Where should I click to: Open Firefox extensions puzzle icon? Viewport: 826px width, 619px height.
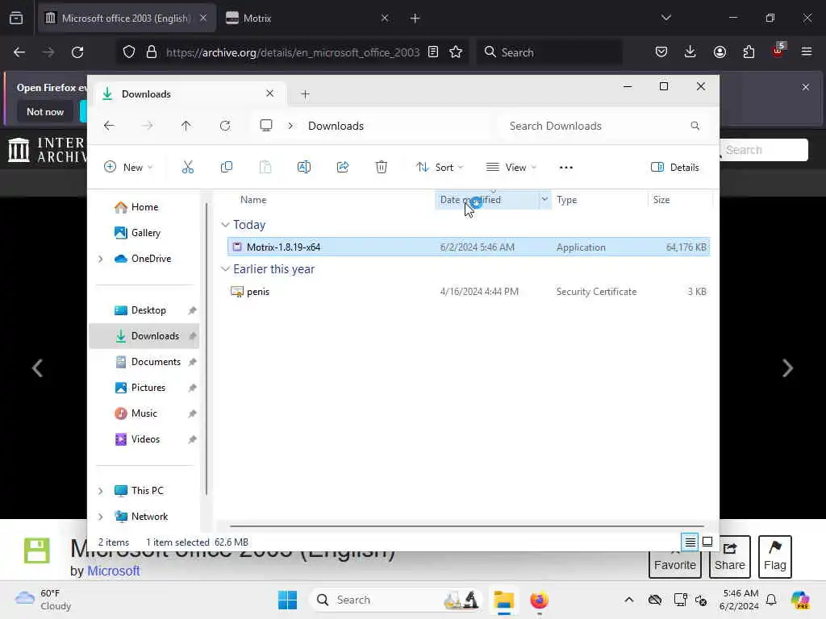tap(749, 52)
